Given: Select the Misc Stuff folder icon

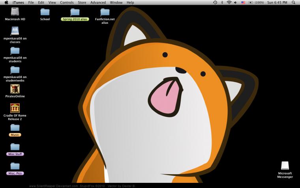Looking at the screenshot, I should click(x=15, y=147).
